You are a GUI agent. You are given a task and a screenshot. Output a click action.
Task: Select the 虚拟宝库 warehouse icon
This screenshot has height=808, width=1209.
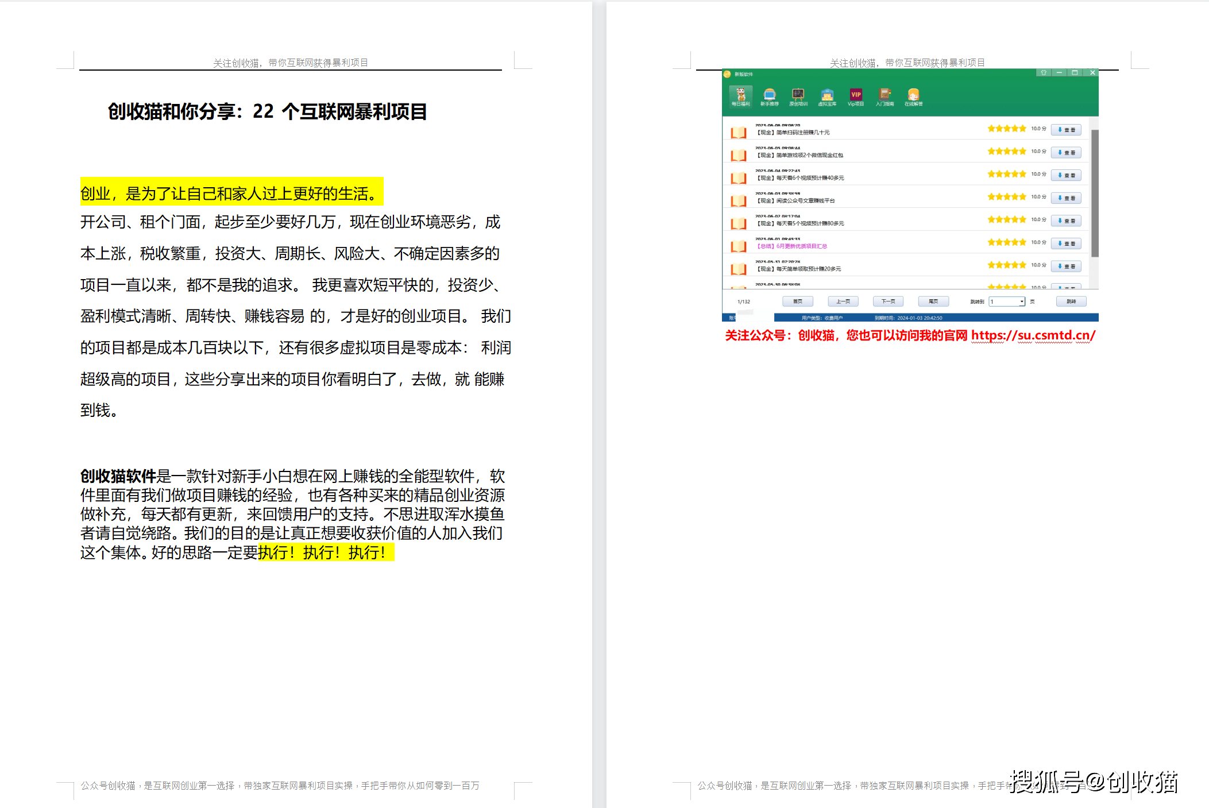pos(827,95)
